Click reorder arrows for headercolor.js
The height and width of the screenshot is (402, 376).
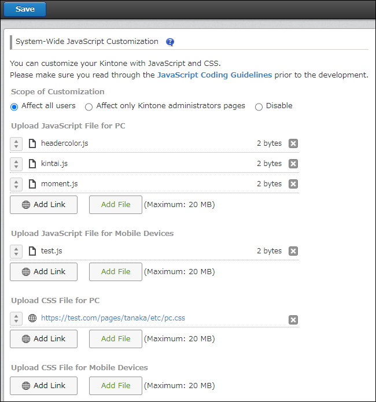[x=16, y=143]
